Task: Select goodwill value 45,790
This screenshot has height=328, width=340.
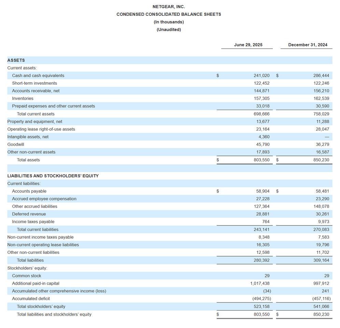Action: click(263, 145)
